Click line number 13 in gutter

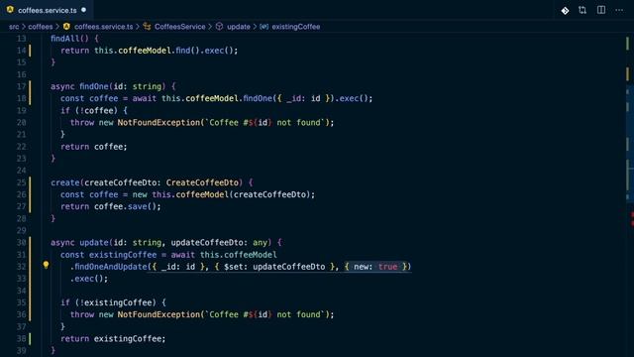[22, 39]
